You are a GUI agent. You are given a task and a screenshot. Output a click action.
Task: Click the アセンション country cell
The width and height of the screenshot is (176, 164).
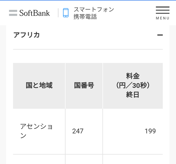(x=39, y=131)
